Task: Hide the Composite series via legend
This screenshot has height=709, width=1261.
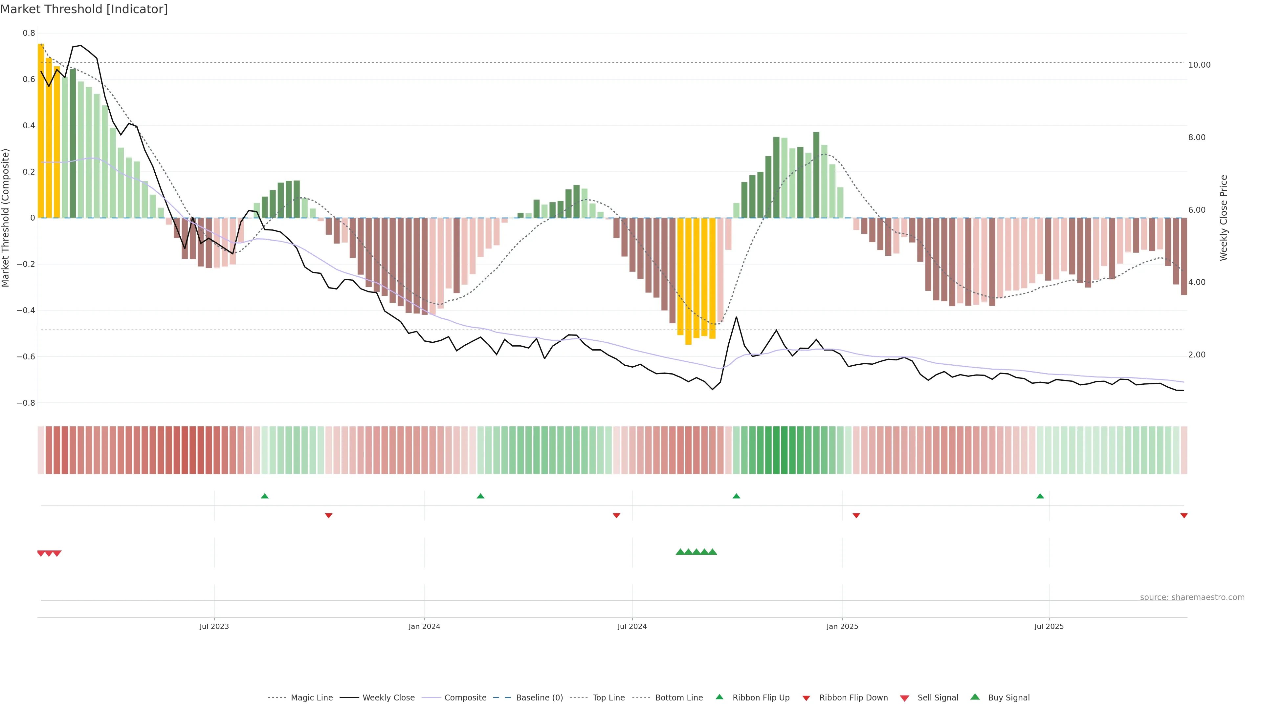Action: point(465,697)
